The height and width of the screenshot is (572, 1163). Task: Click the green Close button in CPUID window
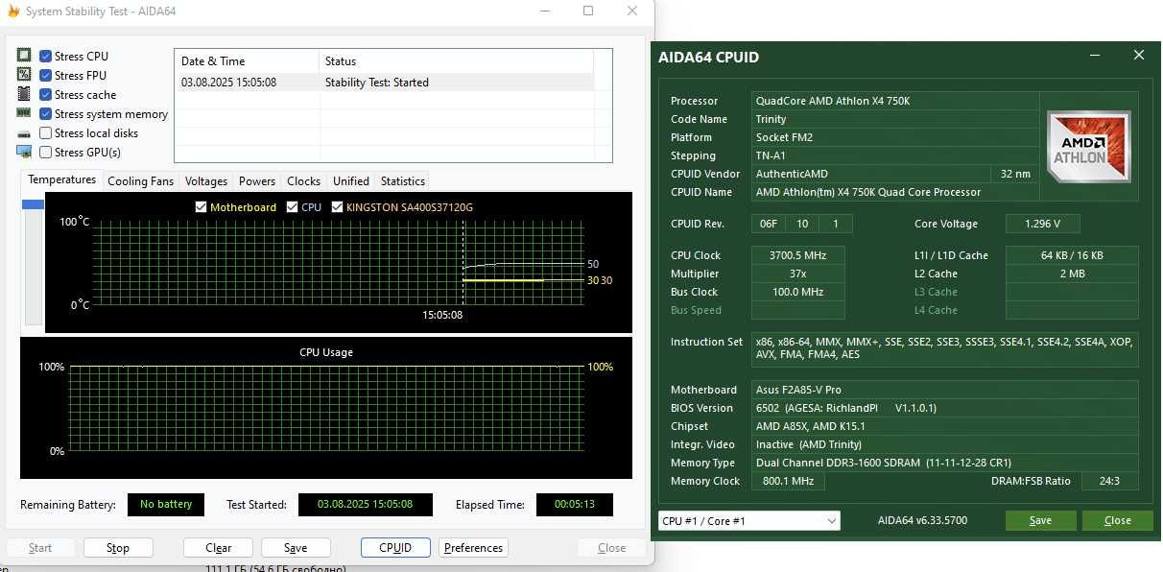click(1118, 520)
